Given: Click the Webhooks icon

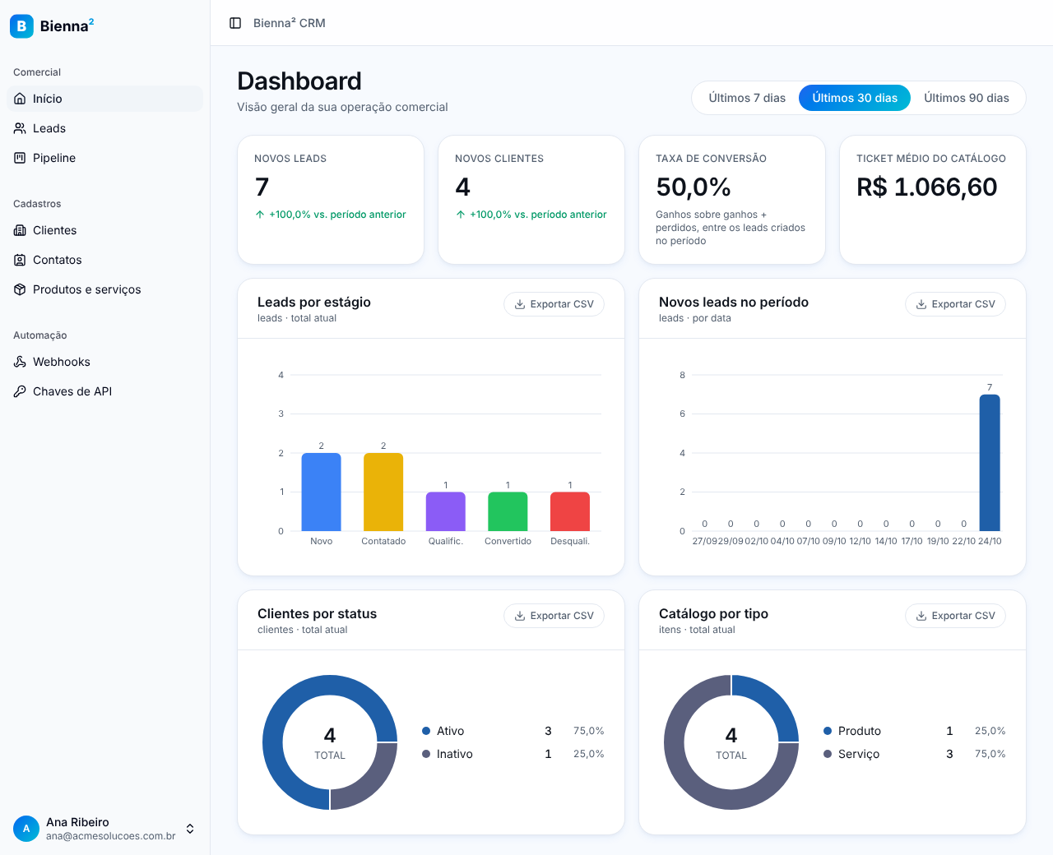Looking at the screenshot, I should point(20,362).
